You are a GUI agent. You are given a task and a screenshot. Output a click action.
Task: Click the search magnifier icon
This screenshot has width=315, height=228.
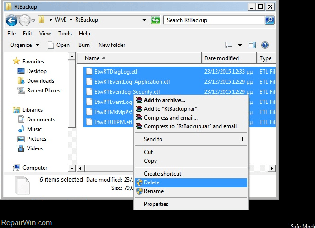click(x=270, y=20)
